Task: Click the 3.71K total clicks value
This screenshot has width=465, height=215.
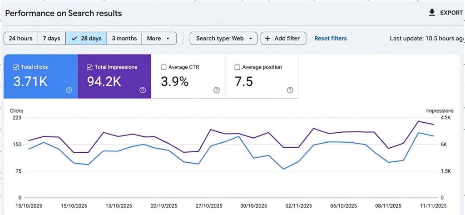Action: tap(30, 82)
